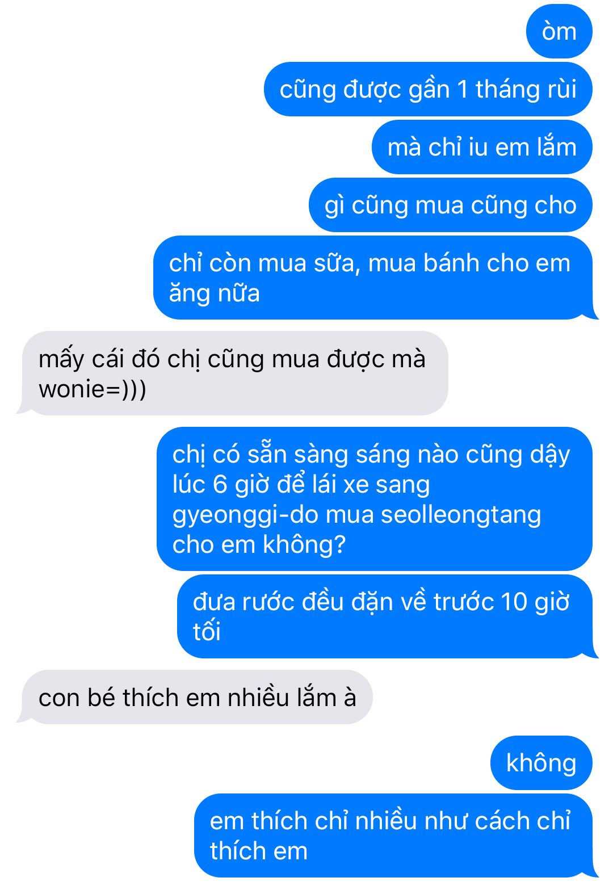Click the word "seolleongtang" in the blue bubble
The width and height of the screenshot is (613, 886).
coord(461,515)
